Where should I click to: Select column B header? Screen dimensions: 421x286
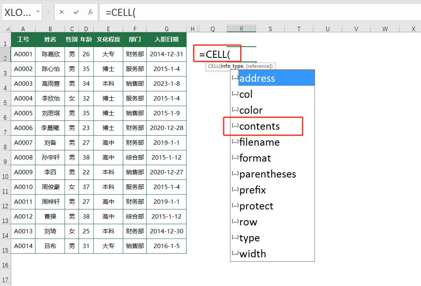(x=50, y=29)
